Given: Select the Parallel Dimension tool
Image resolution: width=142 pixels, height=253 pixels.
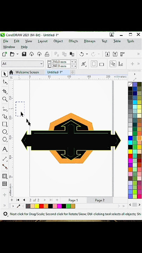Looking at the screenshot, I should [5, 159].
